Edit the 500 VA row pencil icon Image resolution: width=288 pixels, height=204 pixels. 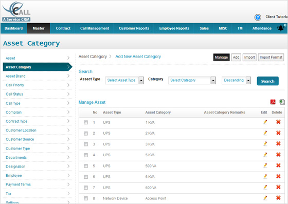pos(265,165)
